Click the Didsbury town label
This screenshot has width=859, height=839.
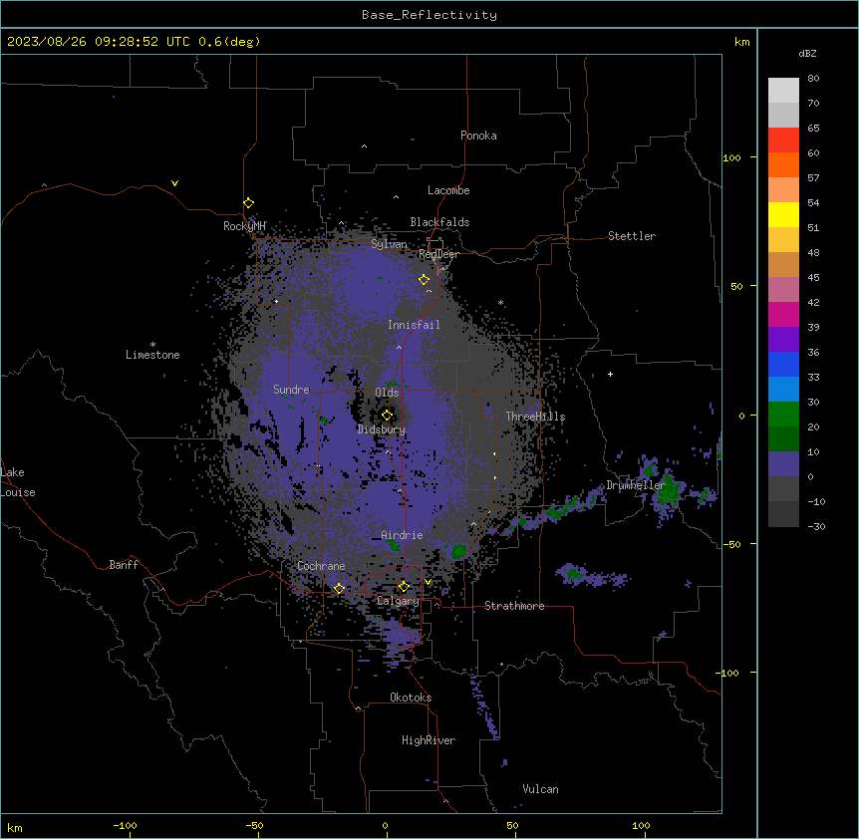click(381, 429)
